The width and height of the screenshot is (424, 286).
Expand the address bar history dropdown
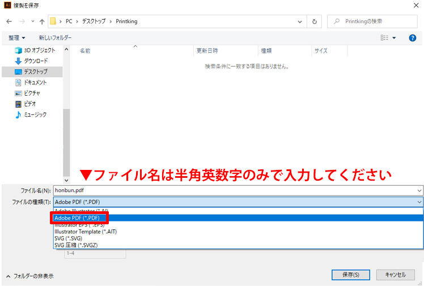click(300, 22)
